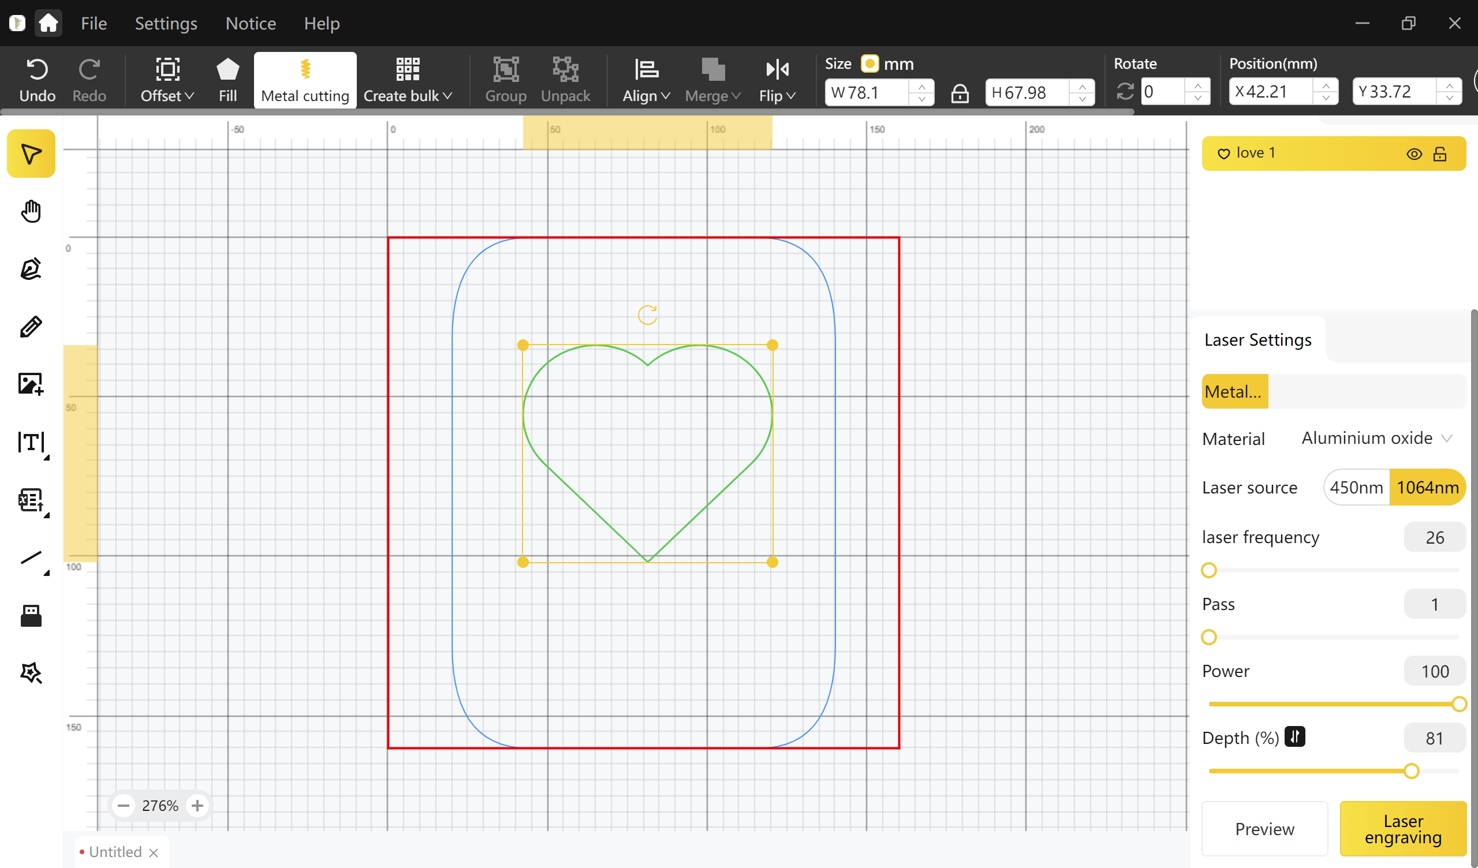The image size is (1478, 868).
Task: Click the laser frequency value 26
Action: point(1435,537)
